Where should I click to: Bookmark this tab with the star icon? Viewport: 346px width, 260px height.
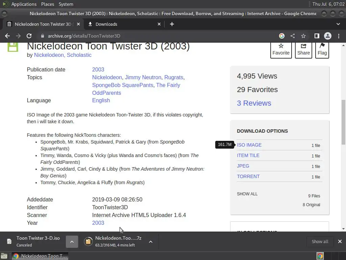[x=303, y=36]
